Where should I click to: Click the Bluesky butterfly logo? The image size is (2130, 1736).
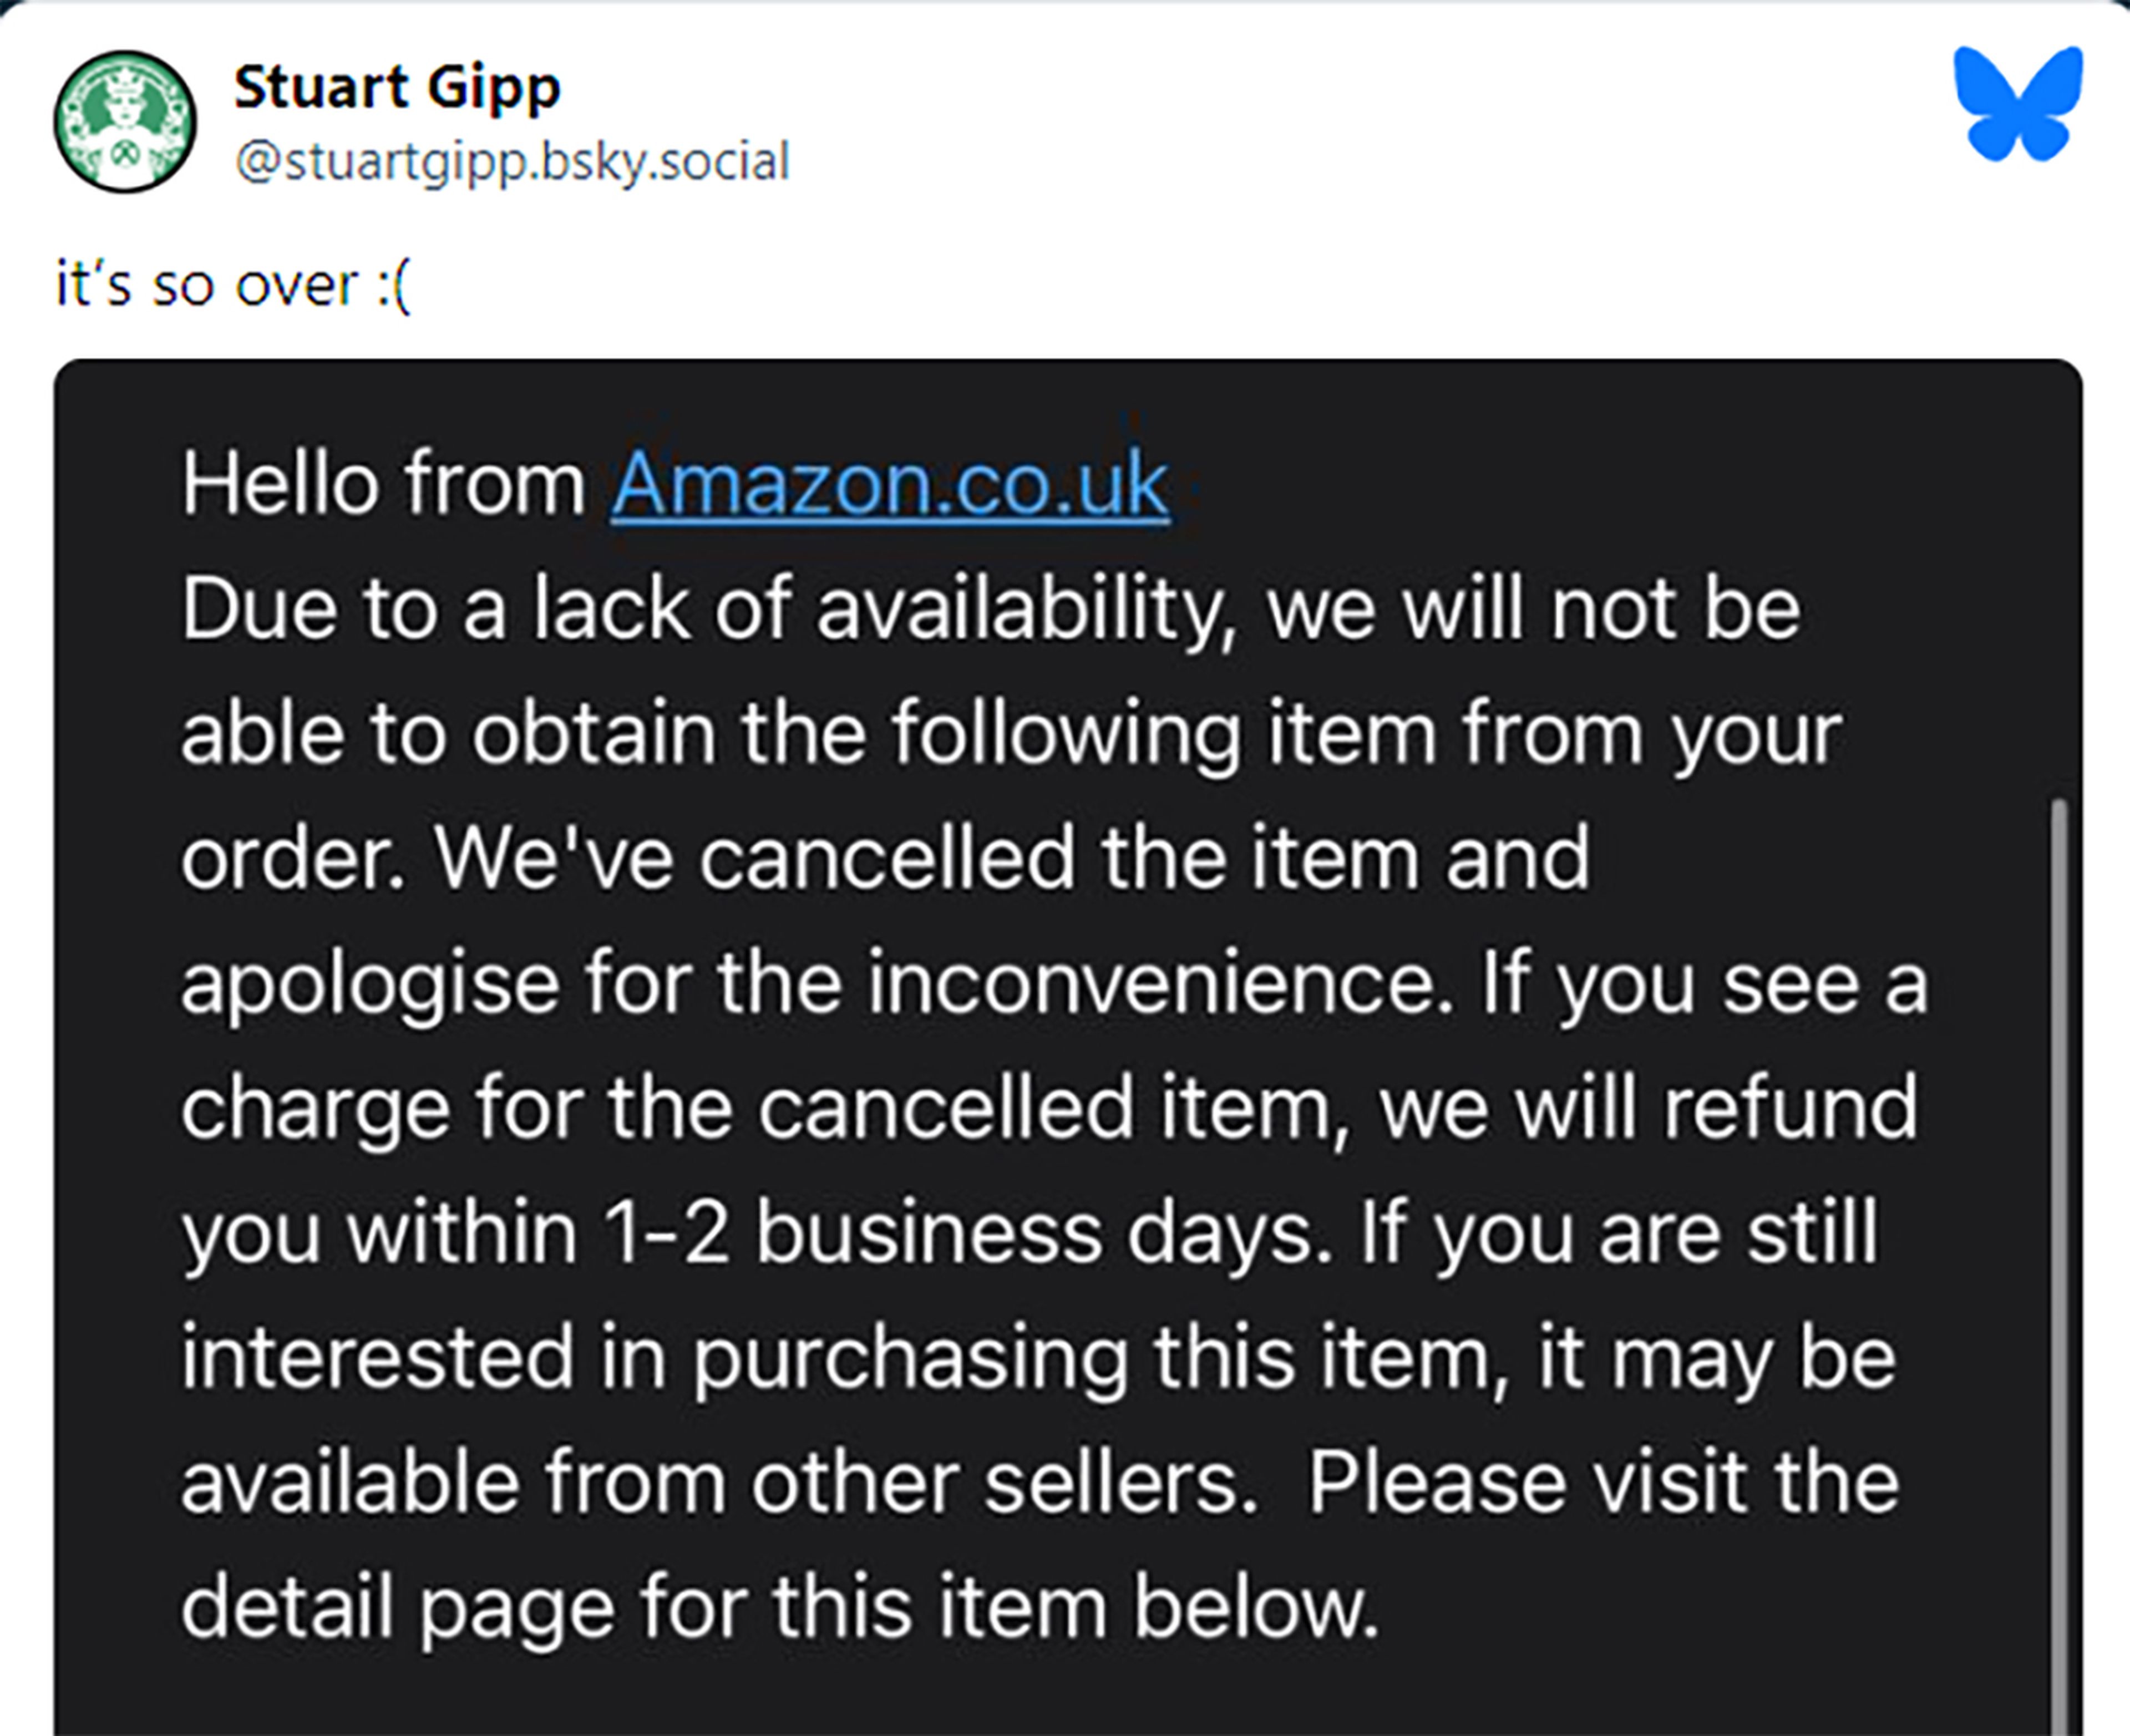(2018, 103)
